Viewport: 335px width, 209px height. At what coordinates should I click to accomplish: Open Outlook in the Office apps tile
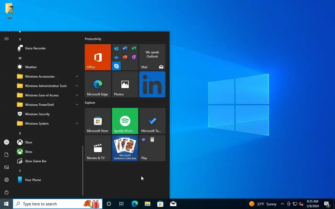116,49
